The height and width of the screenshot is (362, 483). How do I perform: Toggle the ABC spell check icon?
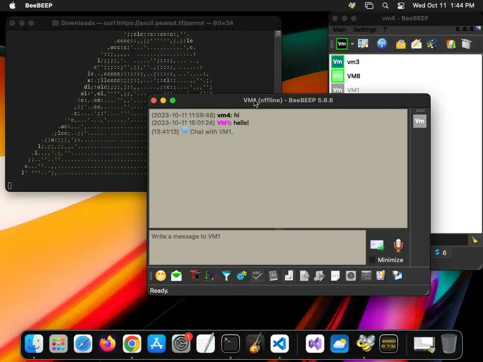coord(257,276)
